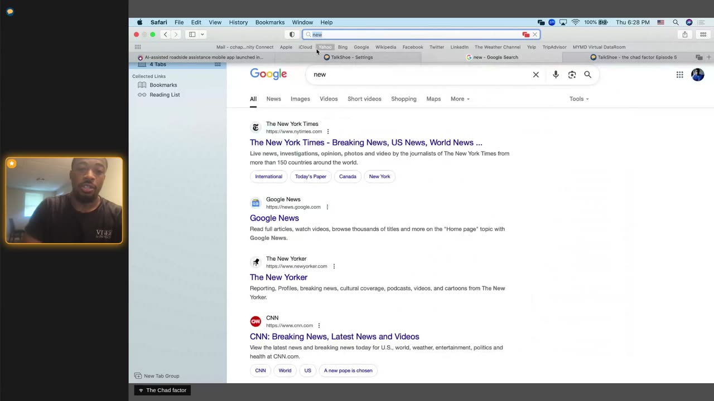Image resolution: width=714 pixels, height=401 pixels.
Task: Show the tab overview grid
Action: pos(703,35)
